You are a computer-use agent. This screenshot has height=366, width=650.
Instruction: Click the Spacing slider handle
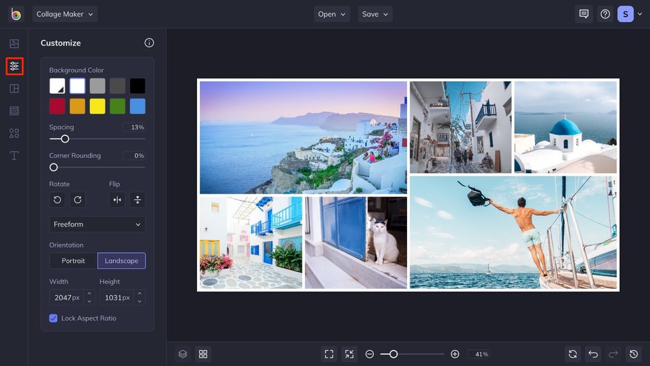coord(65,139)
